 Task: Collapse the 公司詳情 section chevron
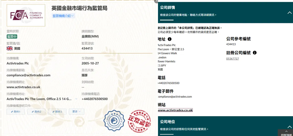(x=289, y=13)
